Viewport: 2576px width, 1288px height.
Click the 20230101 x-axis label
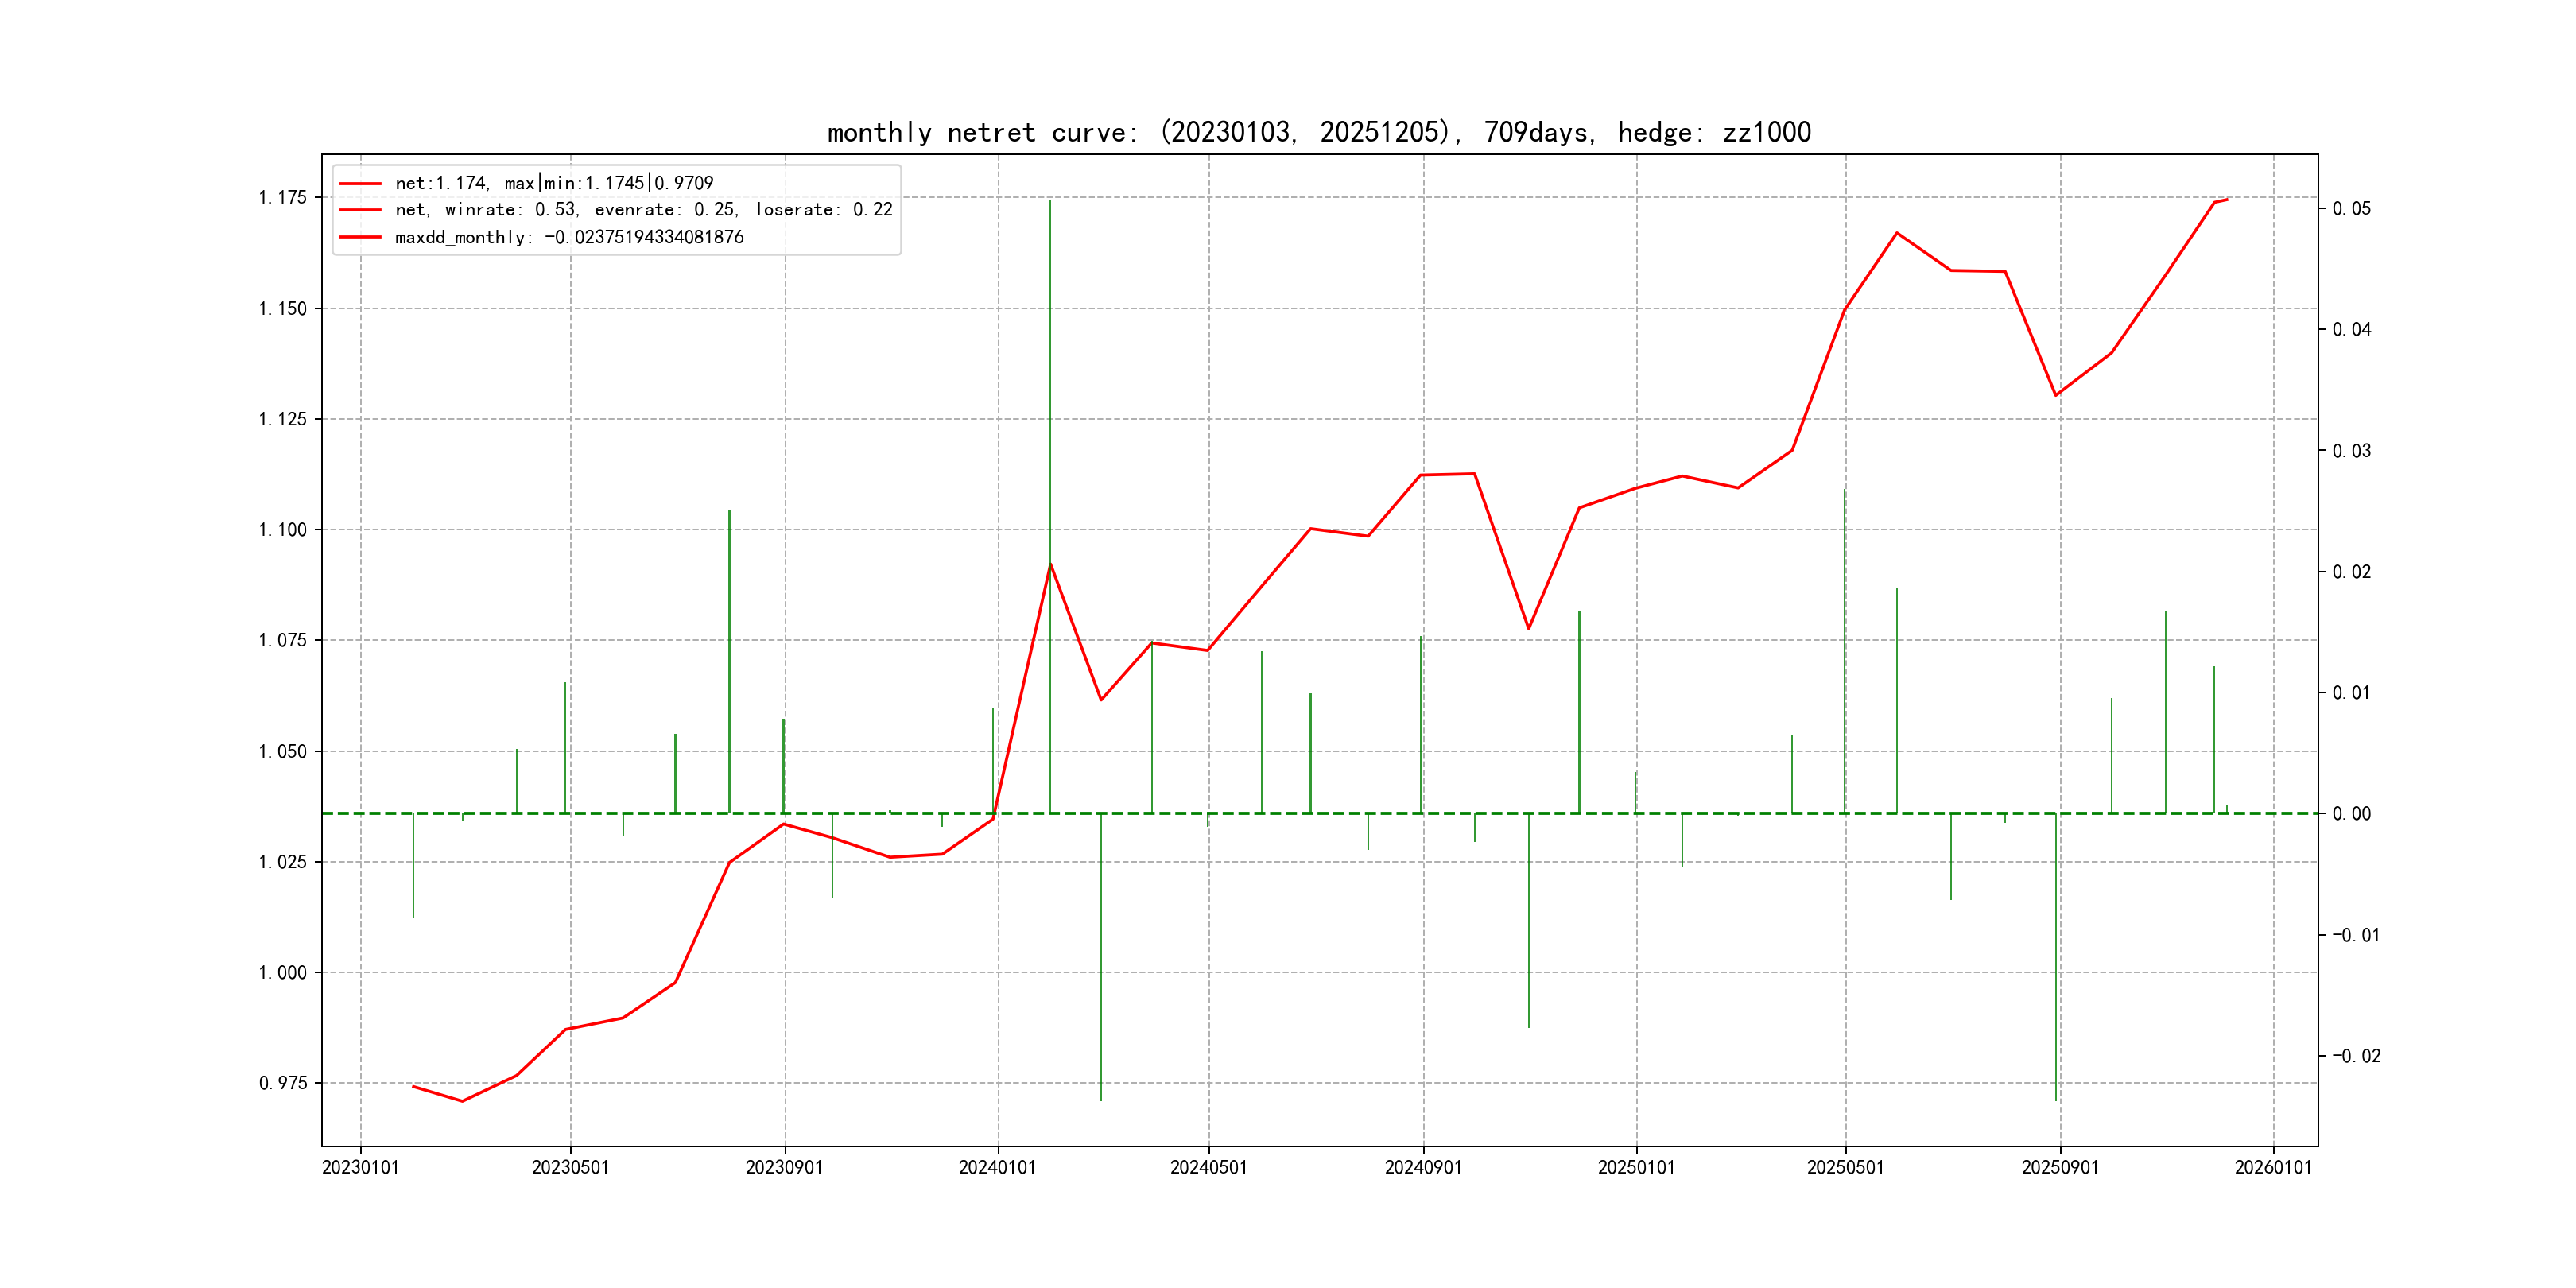(x=360, y=1168)
